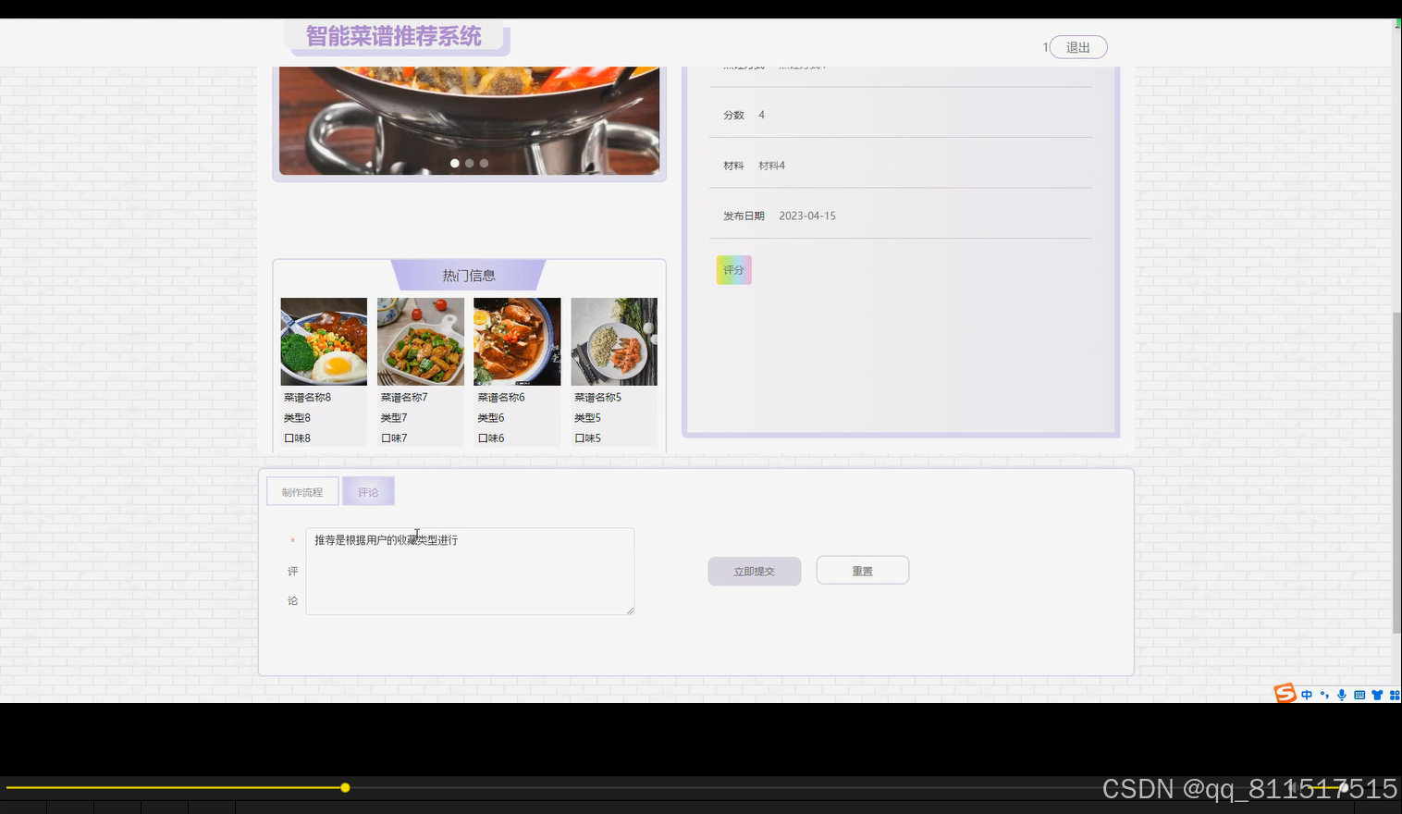Click inside the 评论 comment textarea

(x=470, y=571)
